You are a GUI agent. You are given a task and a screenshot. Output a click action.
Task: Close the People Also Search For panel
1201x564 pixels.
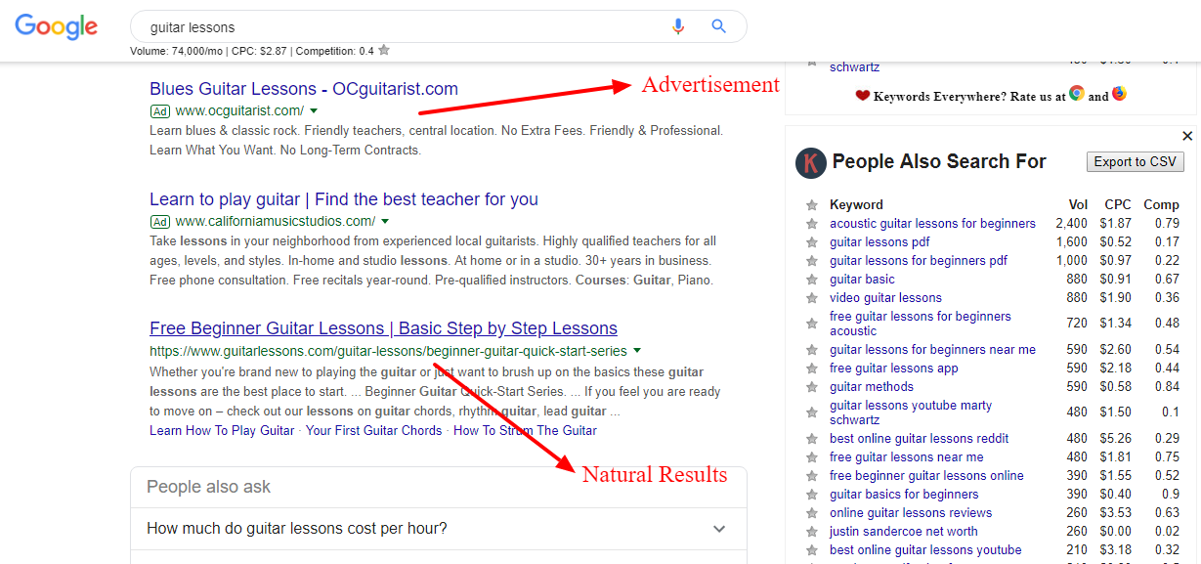point(1187,136)
